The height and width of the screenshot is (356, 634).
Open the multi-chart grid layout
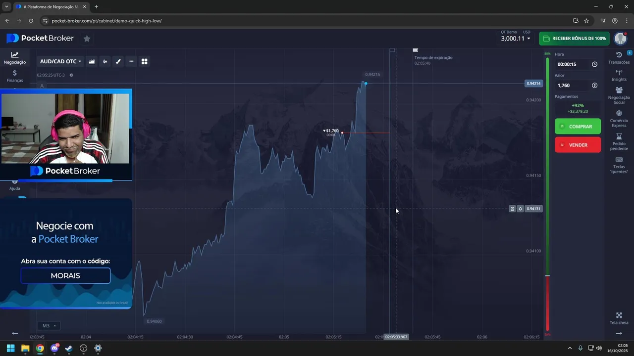pos(145,61)
